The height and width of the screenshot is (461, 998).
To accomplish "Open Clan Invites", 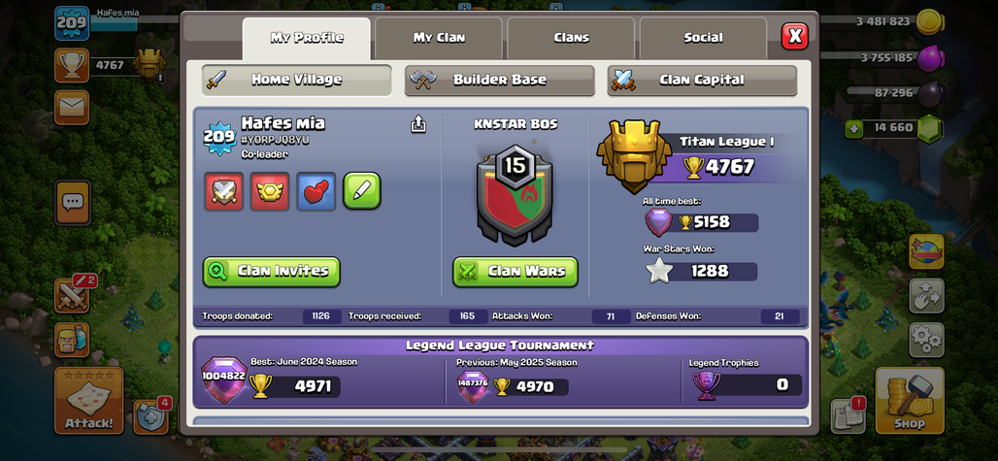I will (272, 272).
